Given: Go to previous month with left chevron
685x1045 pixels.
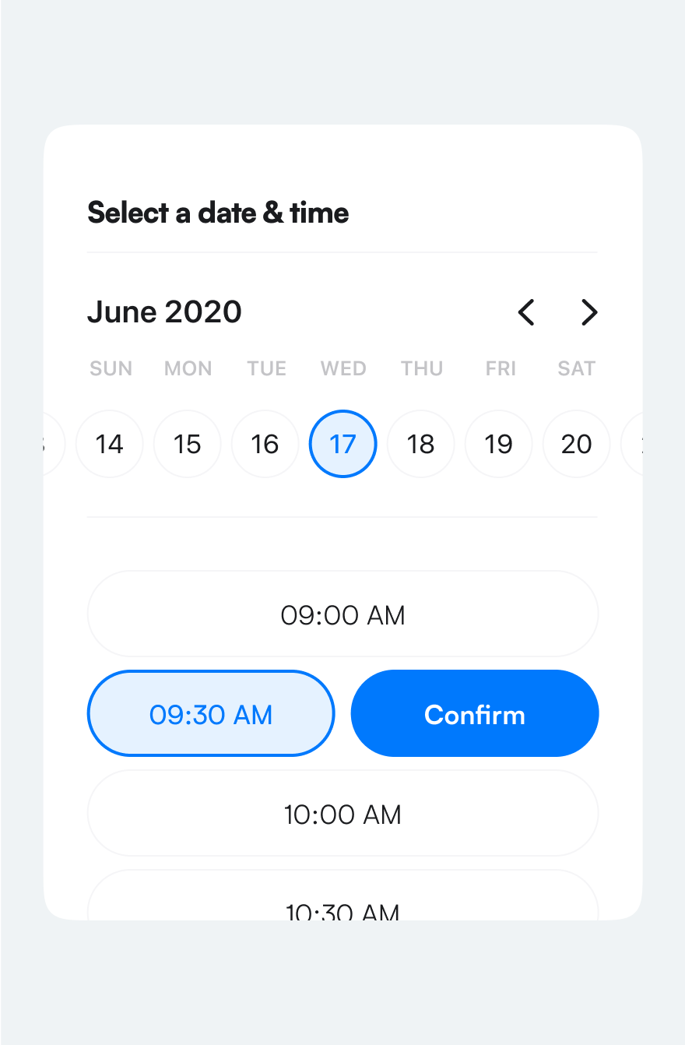Looking at the screenshot, I should 527,312.
